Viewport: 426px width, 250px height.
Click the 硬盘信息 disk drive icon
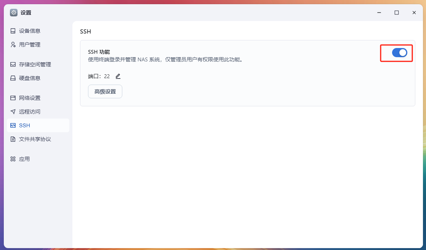[13, 78]
